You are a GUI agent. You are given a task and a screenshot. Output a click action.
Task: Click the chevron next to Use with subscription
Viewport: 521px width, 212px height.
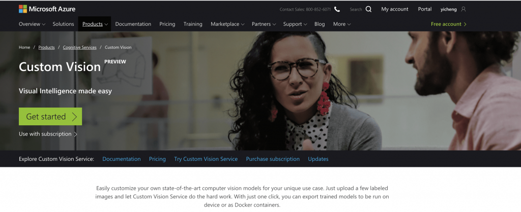click(x=76, y=134)
